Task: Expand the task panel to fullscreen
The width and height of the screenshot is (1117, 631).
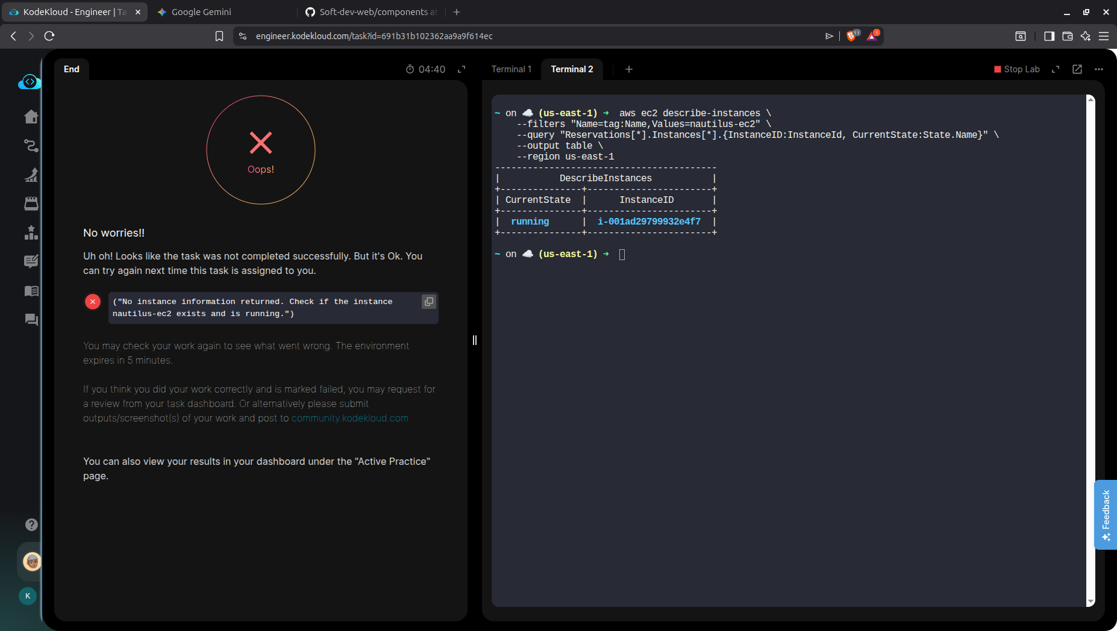Action: pos(462,69)
